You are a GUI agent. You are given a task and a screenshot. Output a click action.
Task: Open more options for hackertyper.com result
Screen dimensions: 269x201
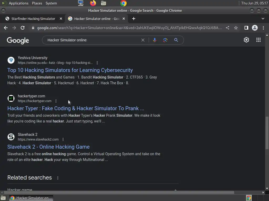coord(56,101)
